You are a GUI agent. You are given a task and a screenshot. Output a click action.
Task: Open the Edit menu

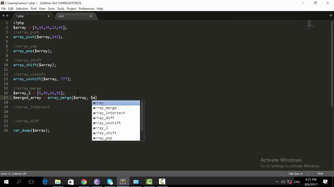pyautogui.click(x=11, y=9)
